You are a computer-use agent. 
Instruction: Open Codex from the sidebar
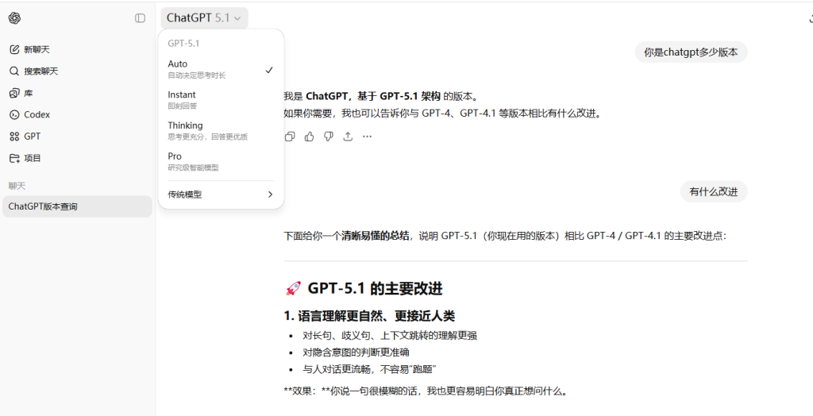point(37,114)
